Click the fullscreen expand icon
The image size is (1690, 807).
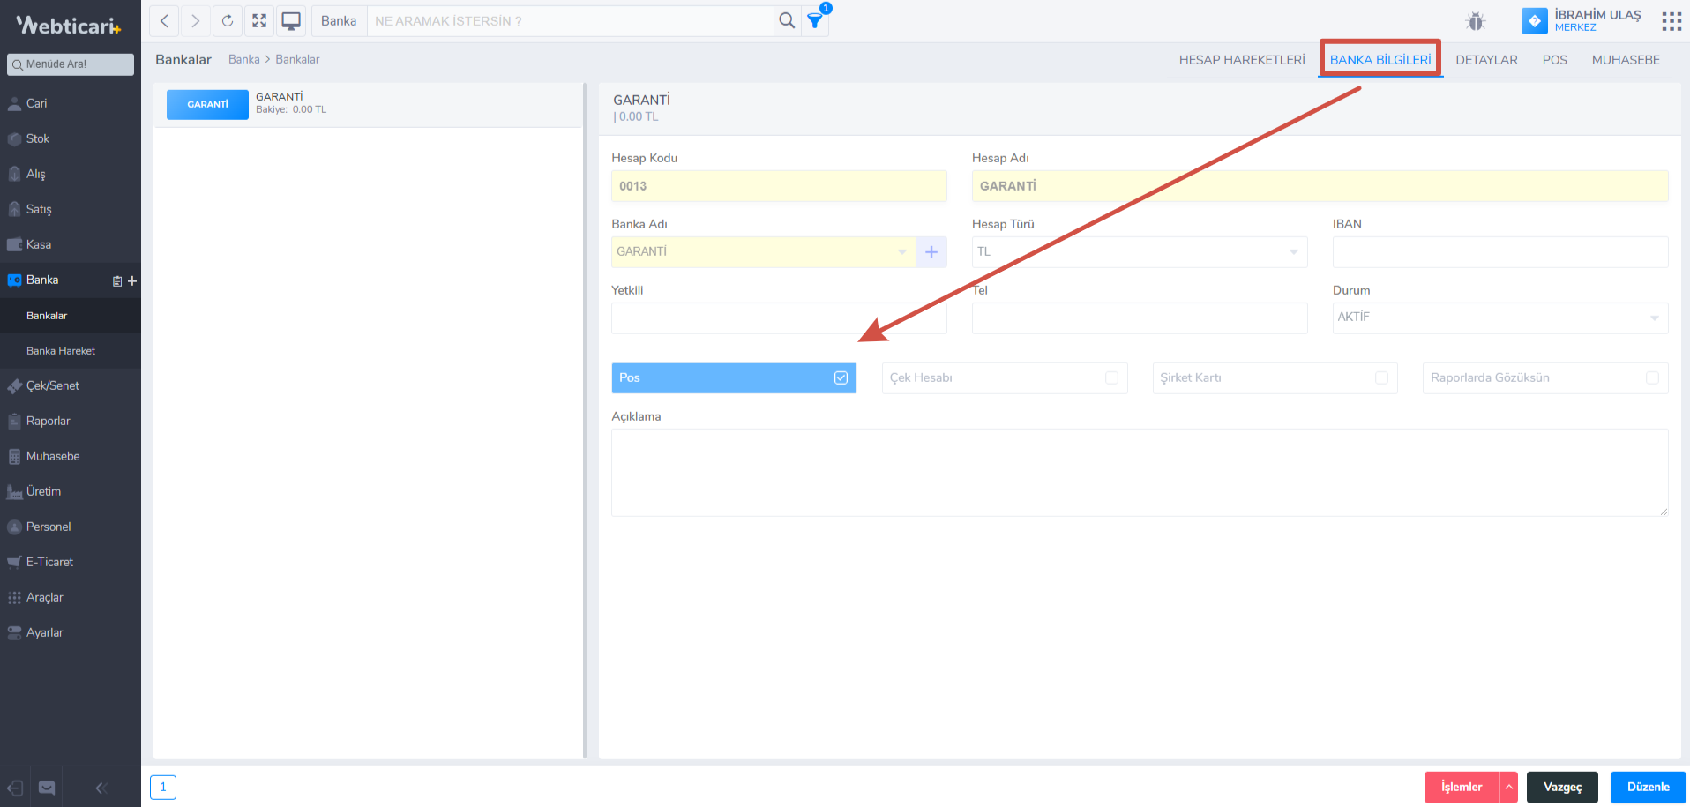[259, 20]
